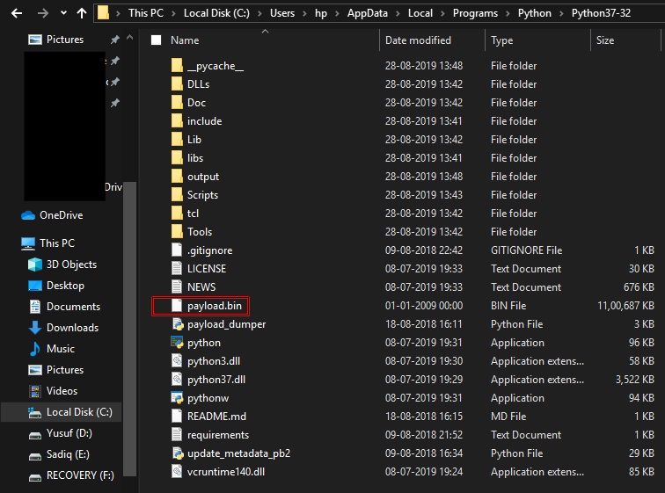The image size is (665, 493).
Task: Unpin Pictures from Quick access pin icon
Action: pyautogui.click(x=115, y=40)
